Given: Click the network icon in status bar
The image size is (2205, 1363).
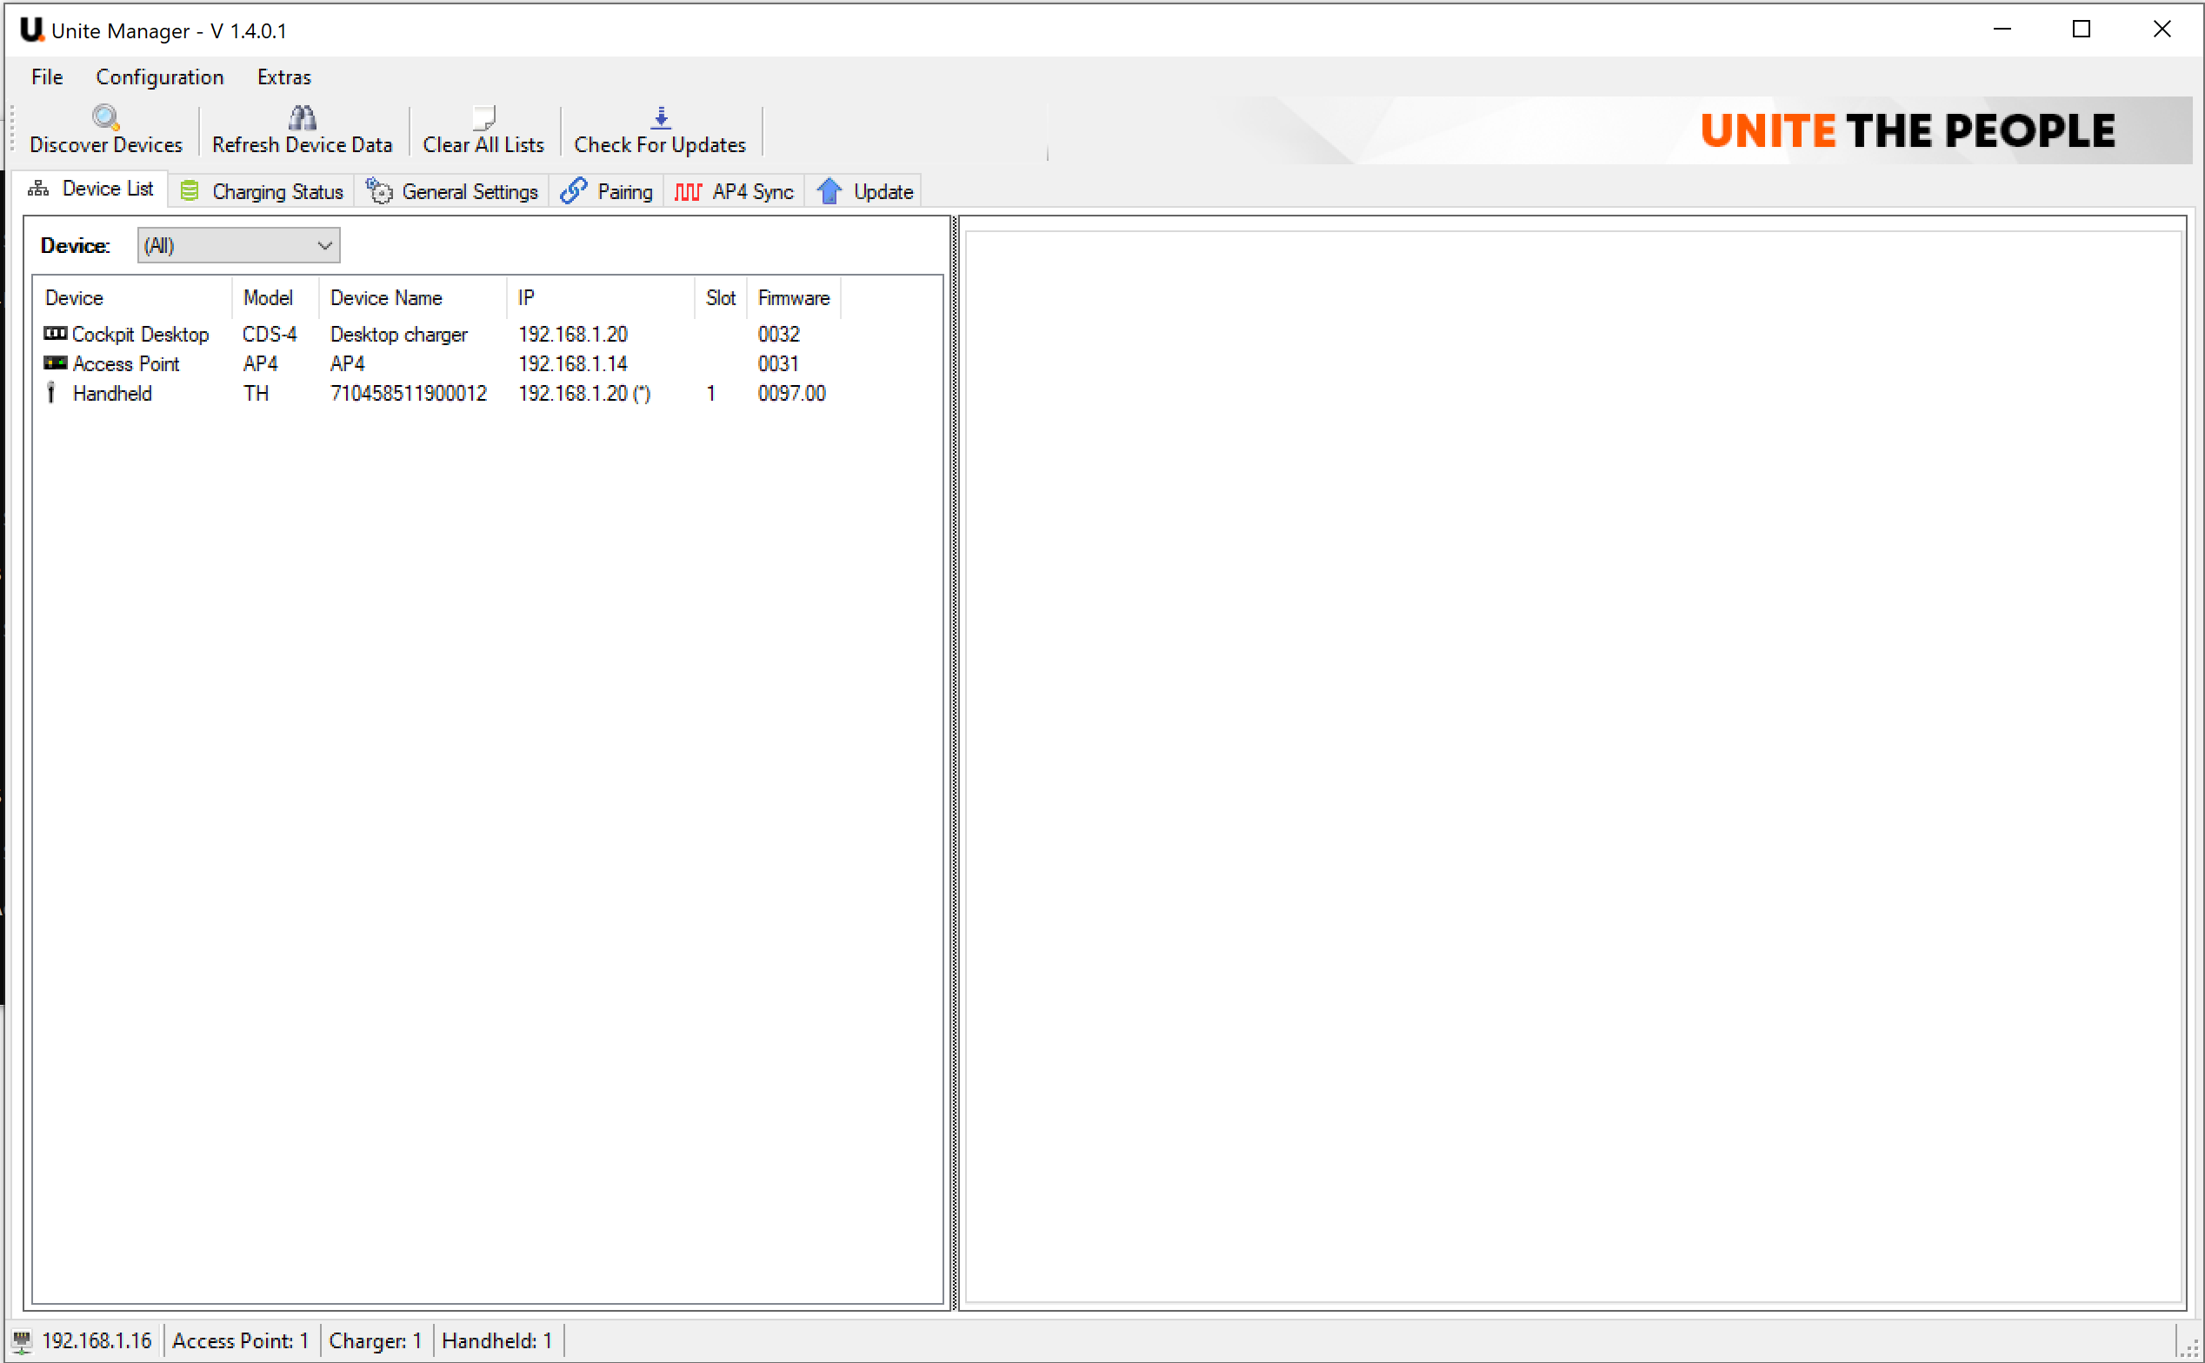Looking at the screenshot, I should (23, 1340).
